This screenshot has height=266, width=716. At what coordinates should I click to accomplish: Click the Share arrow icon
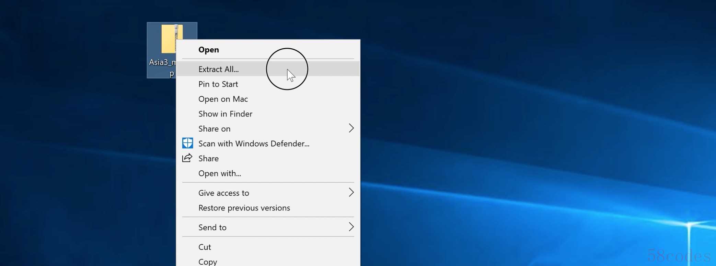tap(187, 158)
